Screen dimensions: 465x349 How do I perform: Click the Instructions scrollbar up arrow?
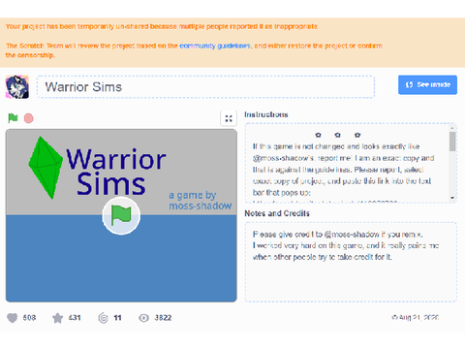452,128
